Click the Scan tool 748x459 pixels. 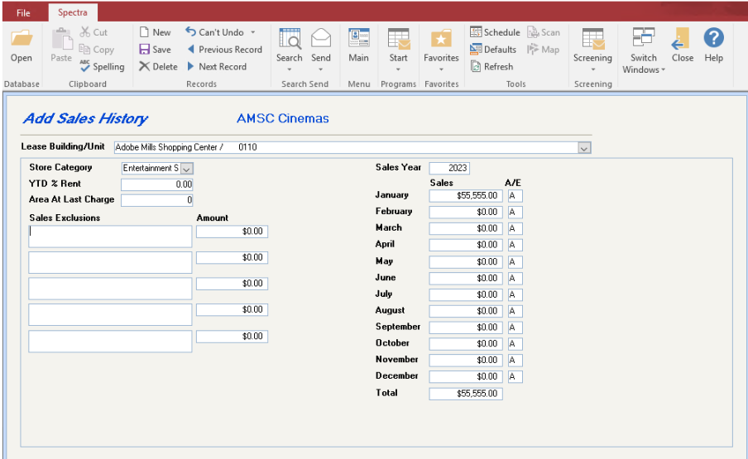(544, 32)
